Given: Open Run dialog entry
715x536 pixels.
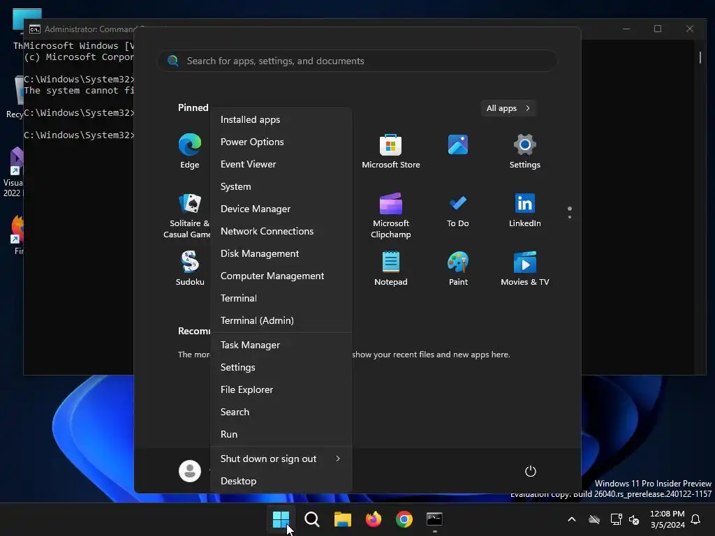Looking at the screenshot, I should pyautogui.click(x=281, y=434).
